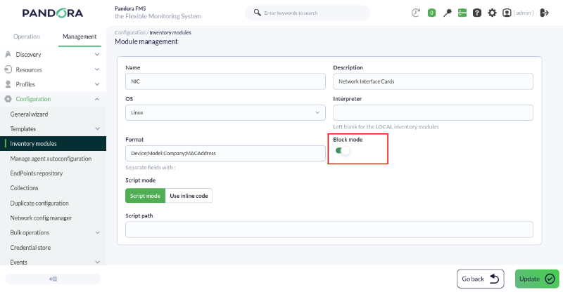Click the Update button
Image resolution: width=563 pixels, height=292 pixels.
(x=537, y=279)
